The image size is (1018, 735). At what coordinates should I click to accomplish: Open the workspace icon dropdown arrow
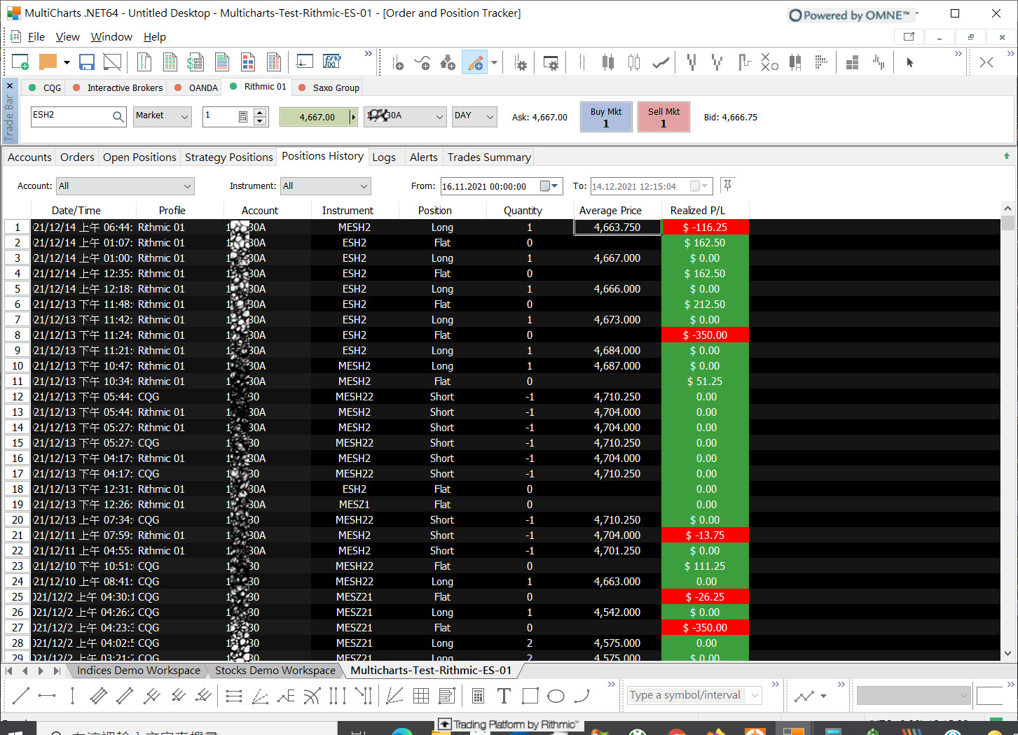[67, 62]
